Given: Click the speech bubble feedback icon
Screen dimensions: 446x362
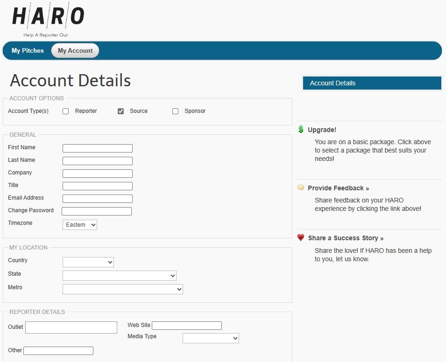Looking at the screenshot, I should tap(301, 188).
